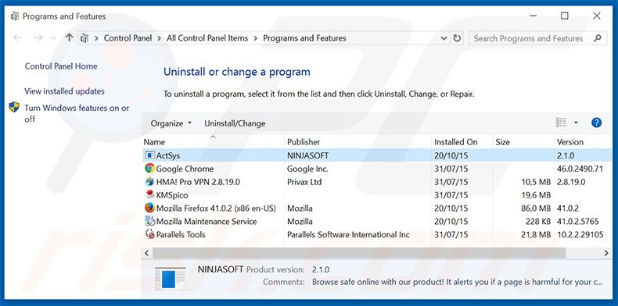Click scrollbar left arrow

146,253
